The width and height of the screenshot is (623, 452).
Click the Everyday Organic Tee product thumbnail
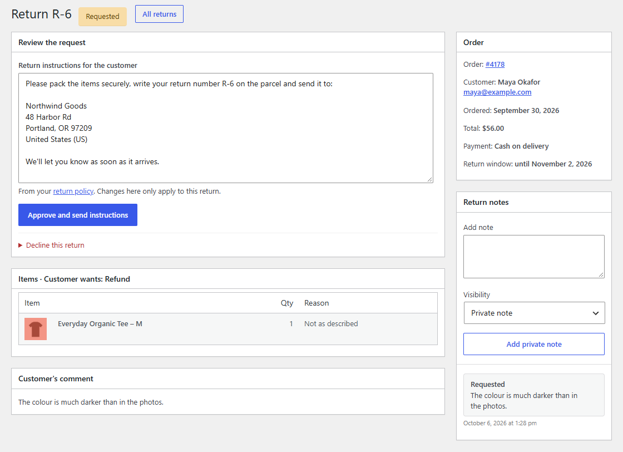point(36,329)
